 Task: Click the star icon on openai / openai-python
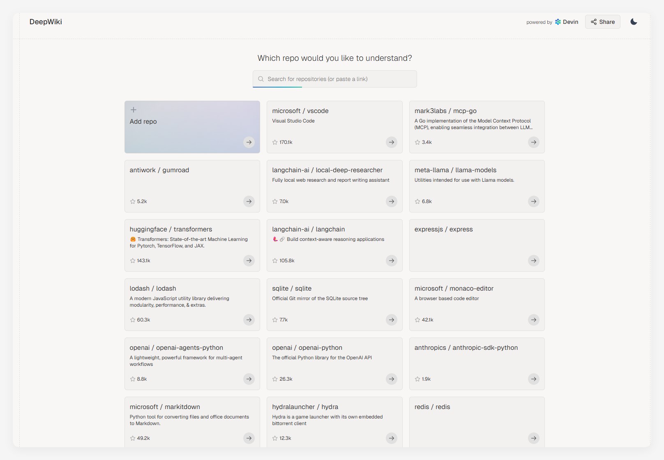click(275, 379)
